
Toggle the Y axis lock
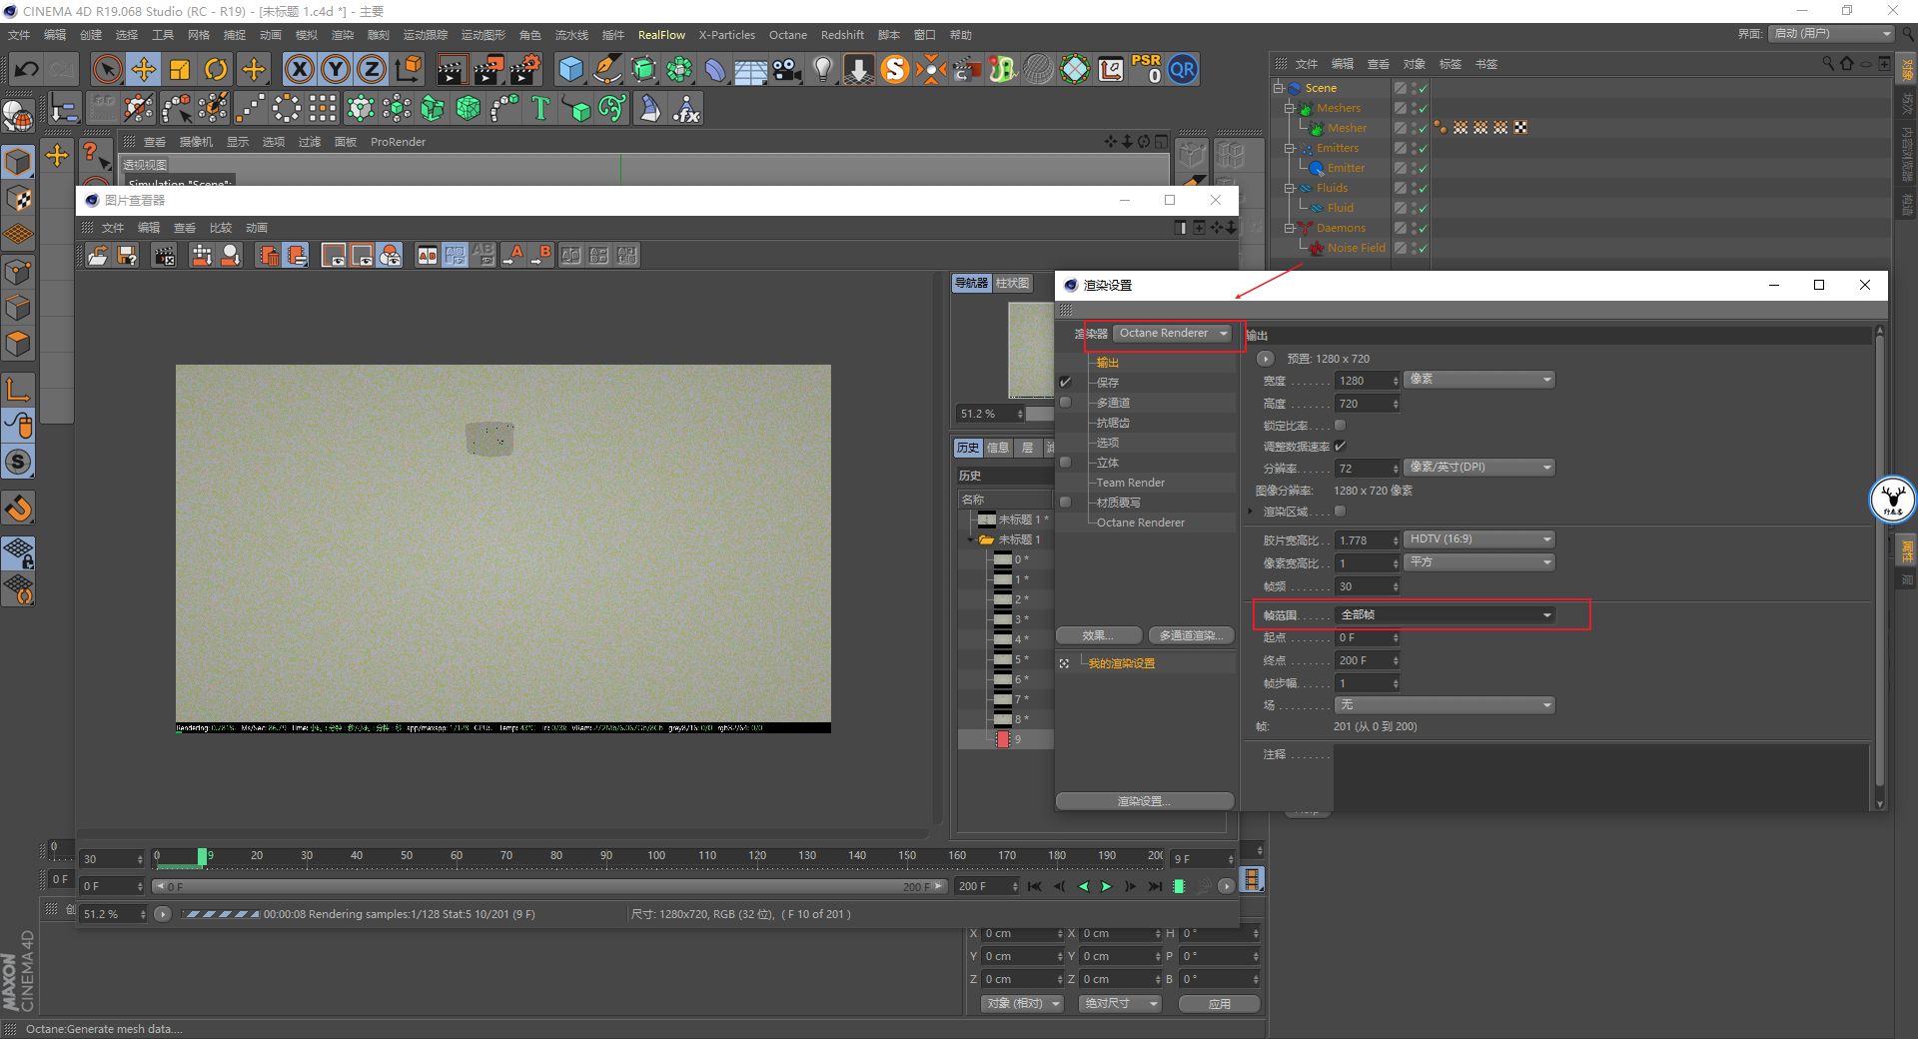336,69
